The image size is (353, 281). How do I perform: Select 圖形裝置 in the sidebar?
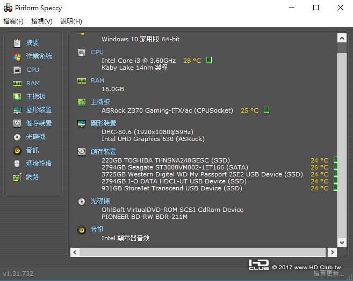[39, 110]
